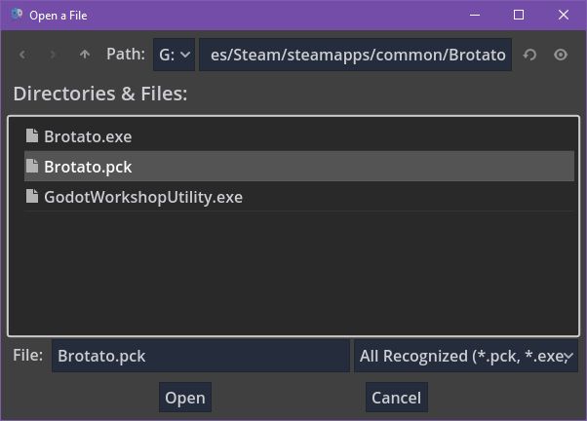Maximize the Open a File dialog

[x=519, y=15]
